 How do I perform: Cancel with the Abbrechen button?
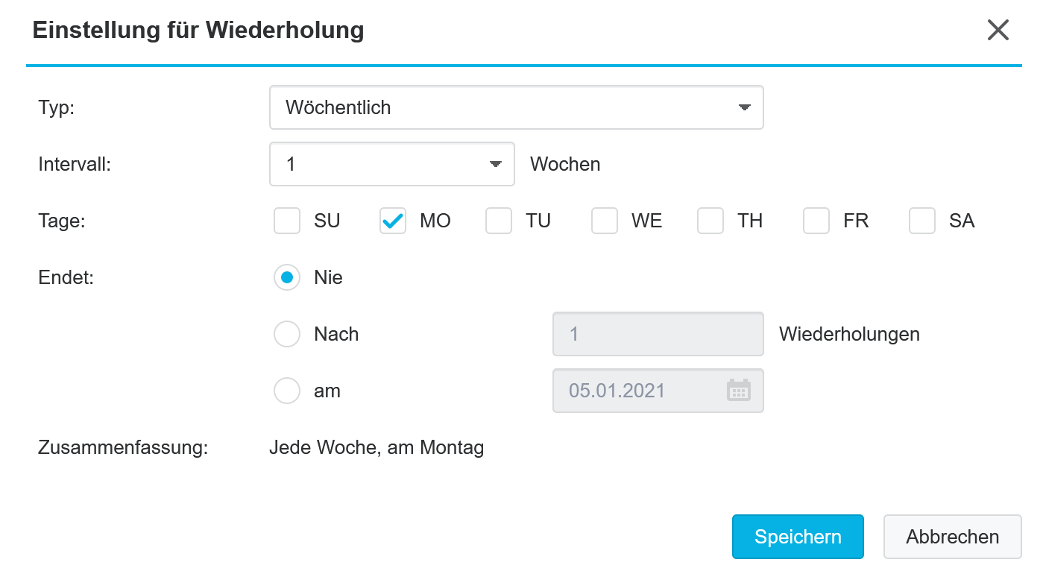(952, 537)
